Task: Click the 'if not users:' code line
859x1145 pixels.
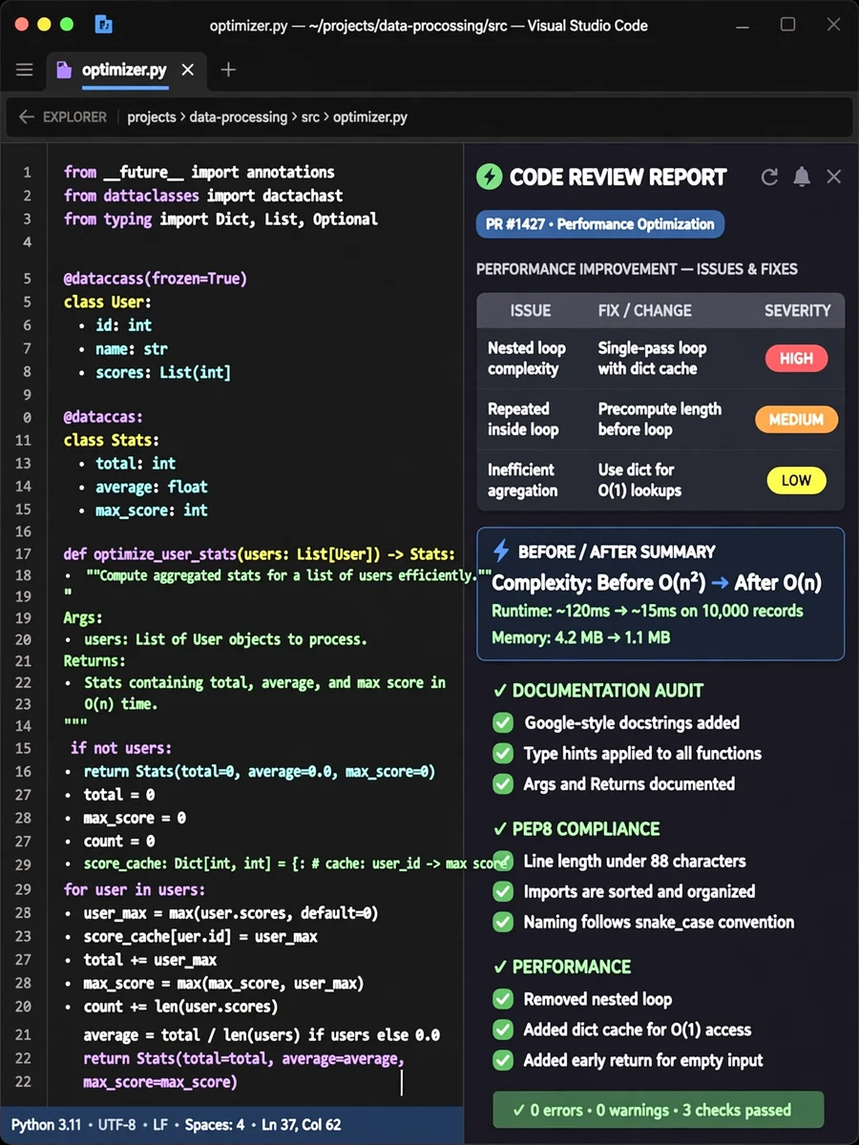Action: (x=121, y=748)
